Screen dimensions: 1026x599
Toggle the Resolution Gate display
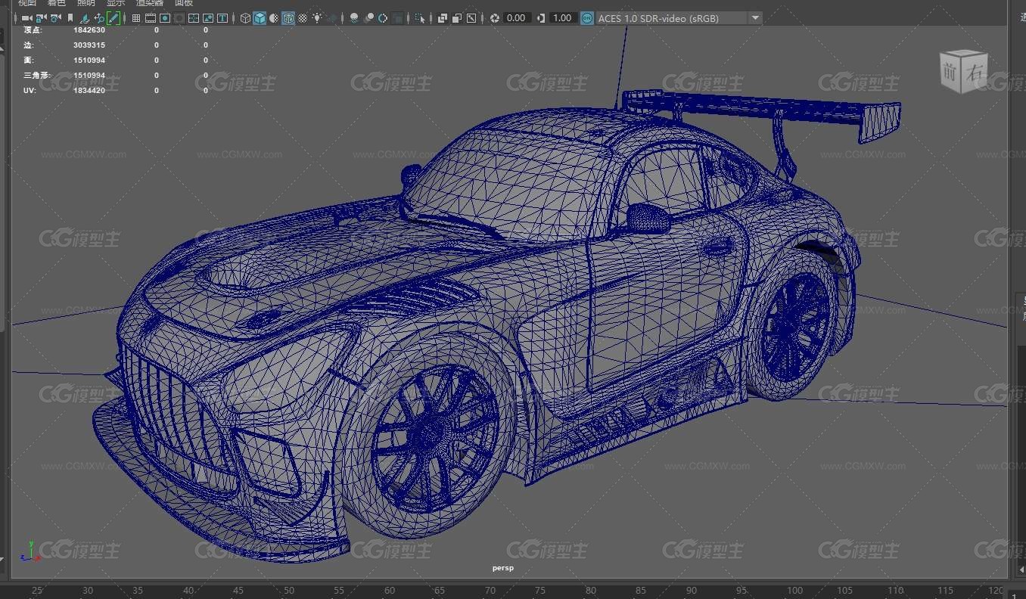tap(164, 18)
